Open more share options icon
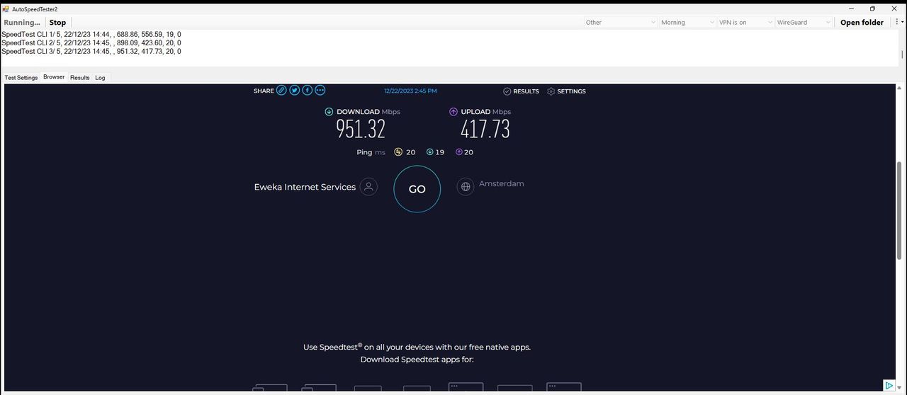The width and height of the screenshot is (907, 395). (320, 90)
